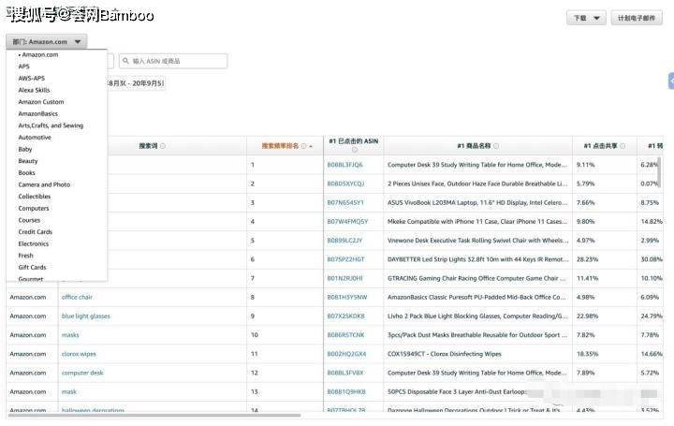The image size is (674, 426).
Task: Select Beauty department
Action: (x=28, y=161)
